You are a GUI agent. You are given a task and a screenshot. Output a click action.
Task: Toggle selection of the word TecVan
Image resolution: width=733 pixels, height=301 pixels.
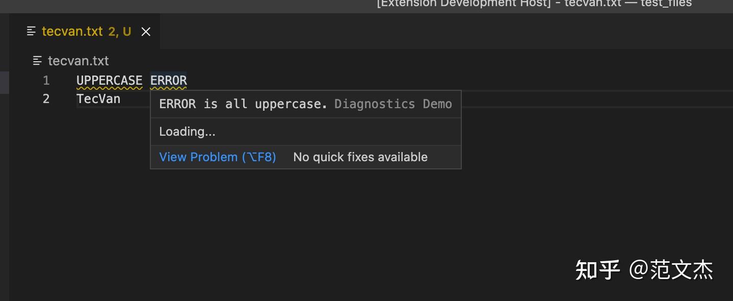click(98, 98)
